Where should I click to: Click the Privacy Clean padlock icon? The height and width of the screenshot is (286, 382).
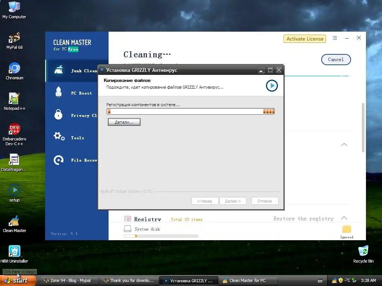(58, 114)
